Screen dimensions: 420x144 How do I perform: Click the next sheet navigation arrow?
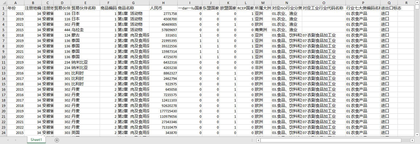point(15,140)
